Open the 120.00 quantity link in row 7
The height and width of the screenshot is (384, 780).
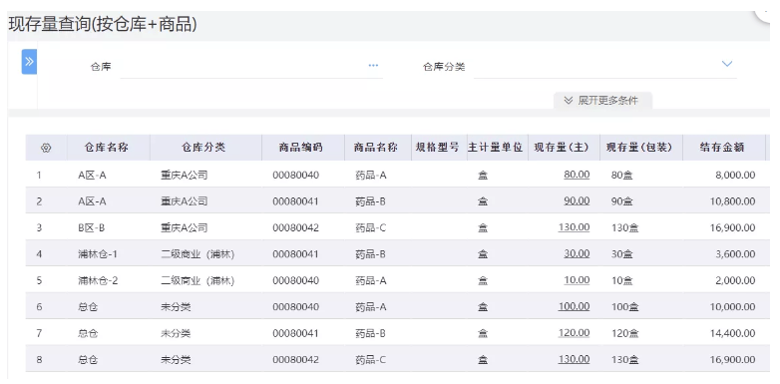point(575,333)
